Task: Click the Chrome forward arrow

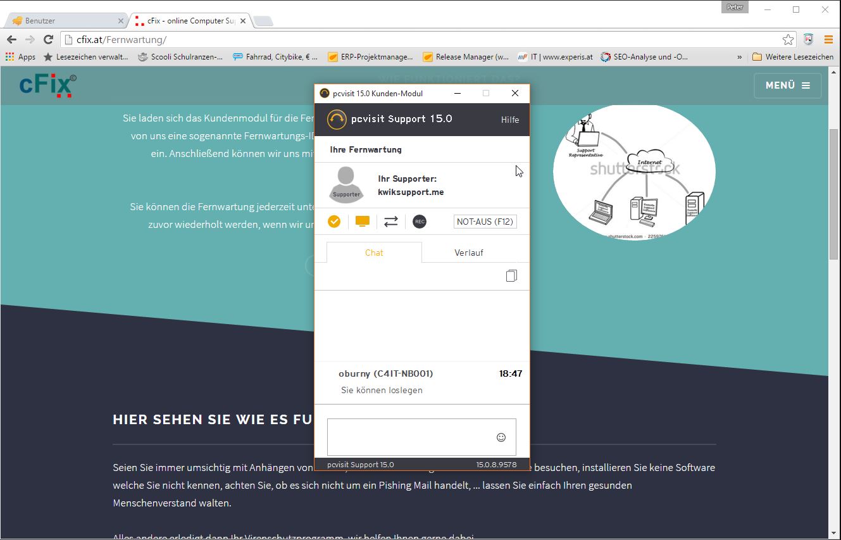Action: coord(30,39)
